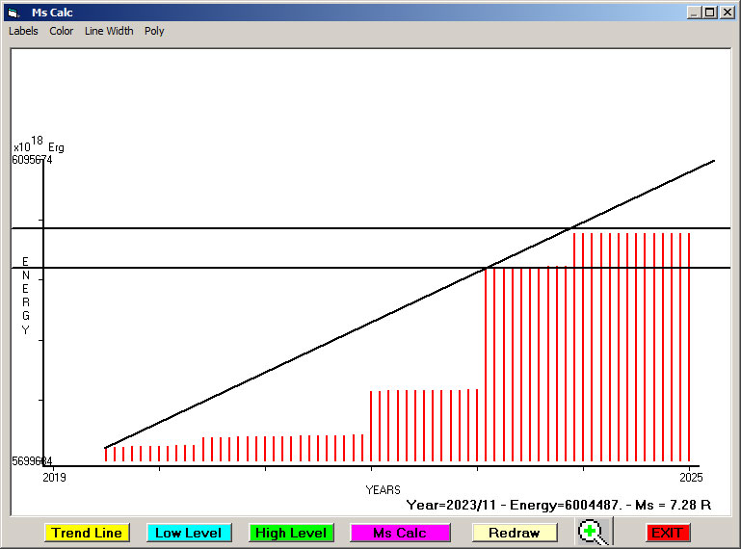Click the red EXIT button
This screenshot has width=741, height=549.
pos(667,533)
